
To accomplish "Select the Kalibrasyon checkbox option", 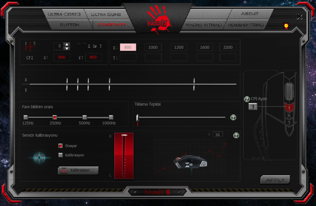I will click(60, 155).
